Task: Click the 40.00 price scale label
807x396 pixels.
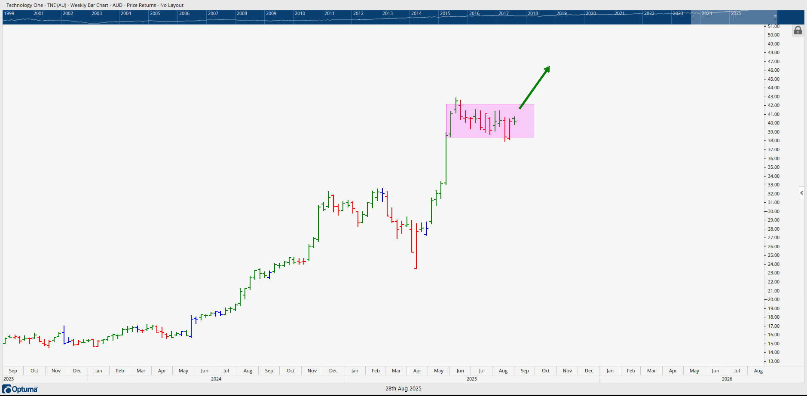Action: tap(773, 123)
